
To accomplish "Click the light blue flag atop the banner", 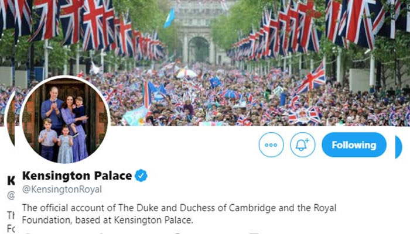I will tap(169, 18).
